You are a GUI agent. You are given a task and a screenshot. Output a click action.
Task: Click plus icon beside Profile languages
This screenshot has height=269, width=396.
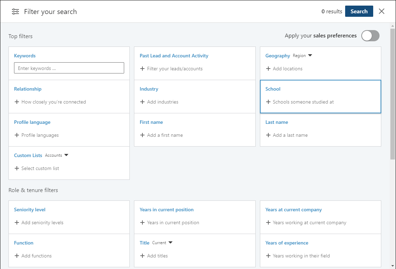tap(17, 135)
